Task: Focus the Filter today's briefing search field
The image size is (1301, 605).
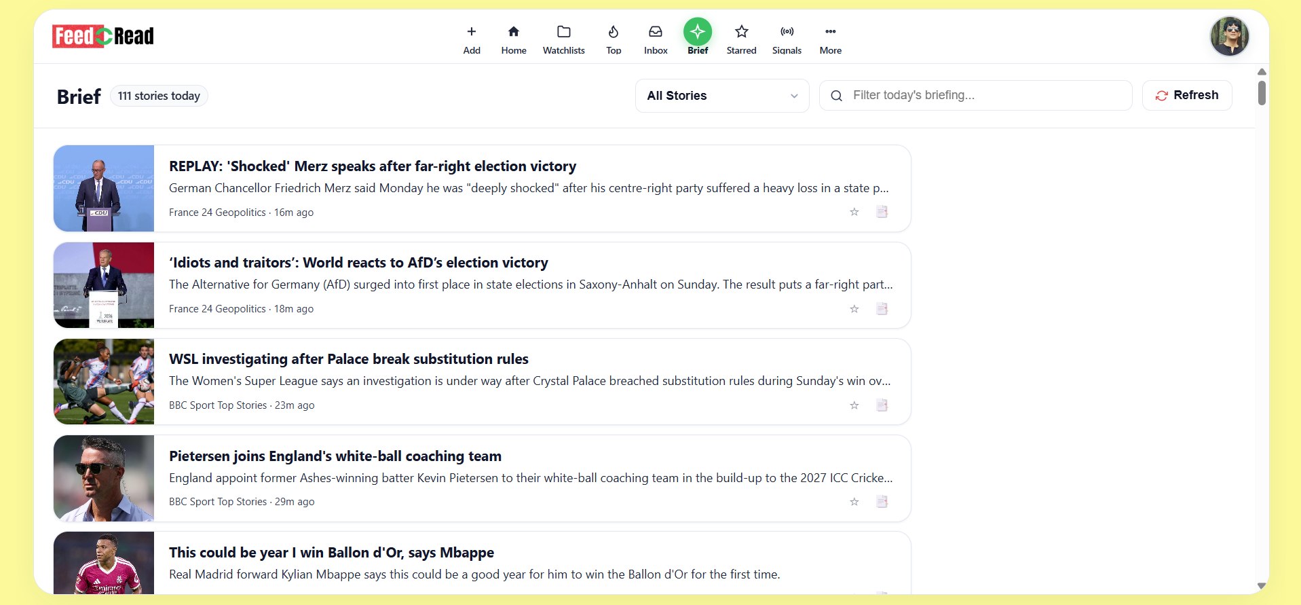Action: pyautogui.click(x=976, y=95)
